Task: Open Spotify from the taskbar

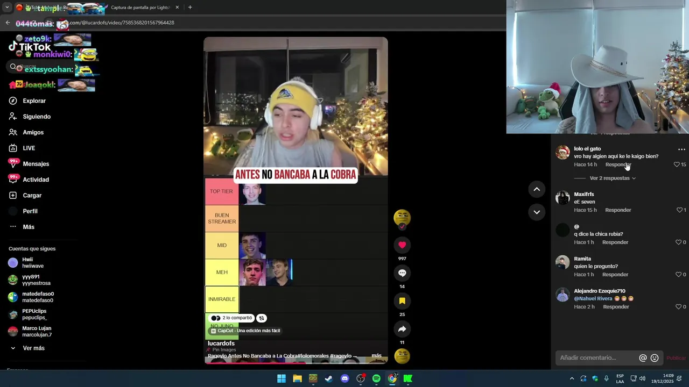Action: tap(376, 378)
